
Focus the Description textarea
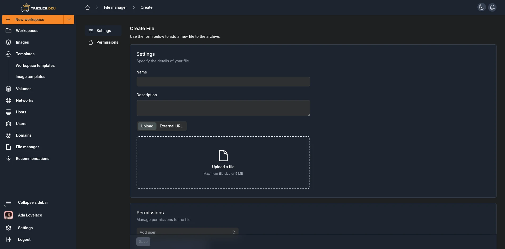[x=223, y=108]
